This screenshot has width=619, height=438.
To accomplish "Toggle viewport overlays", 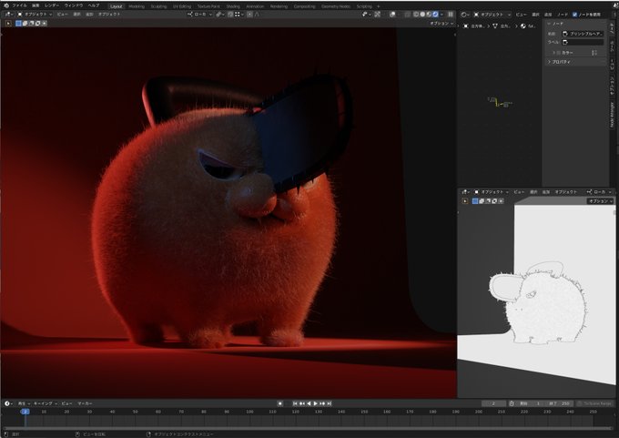I will tap(392, 15).
